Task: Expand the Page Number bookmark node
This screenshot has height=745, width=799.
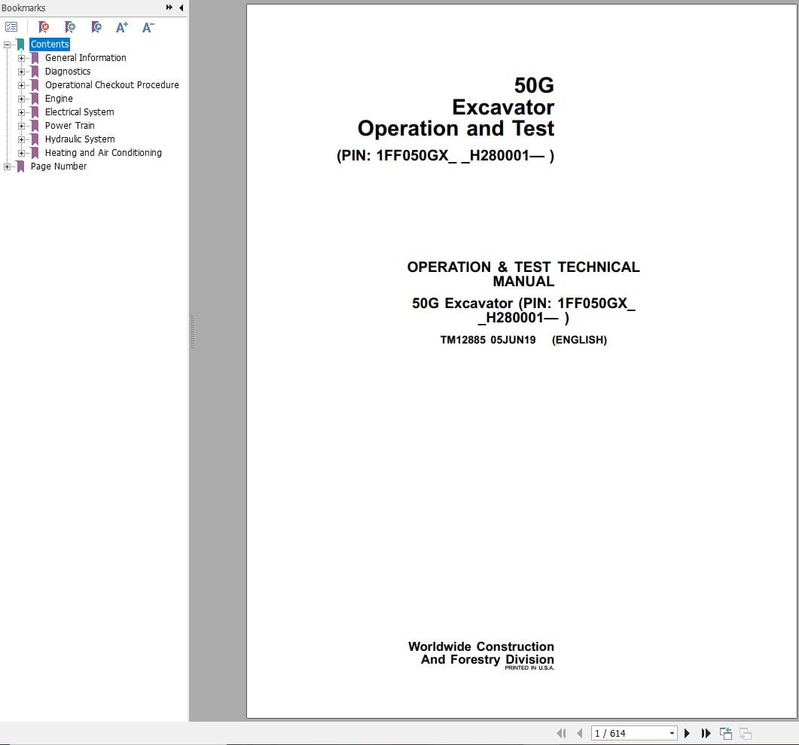Action: coord(7,166)
